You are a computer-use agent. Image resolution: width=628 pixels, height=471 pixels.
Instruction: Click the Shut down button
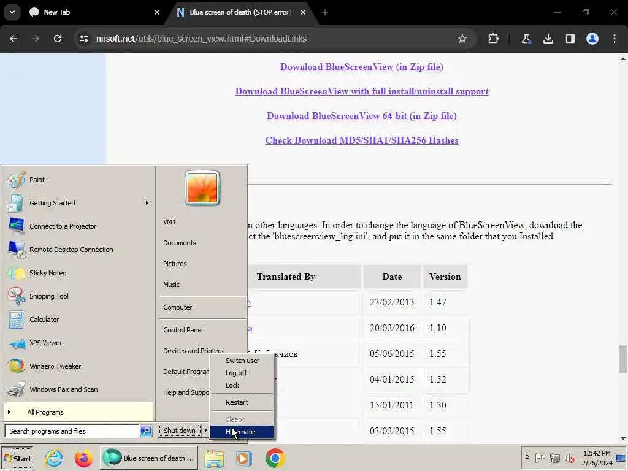[180, 431]
